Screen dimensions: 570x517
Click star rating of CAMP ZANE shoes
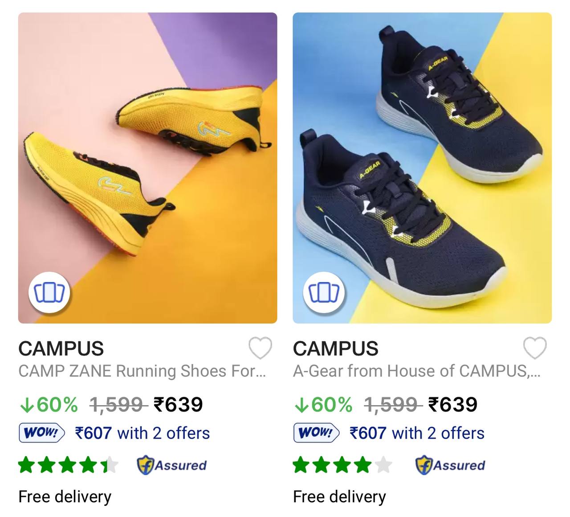[x=68, y=465]
